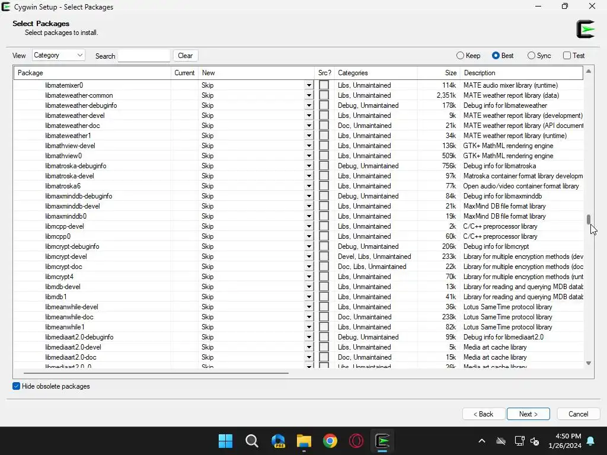Click the Current column header
This screenshot has width=607, height=455.
(x=184, y=73)
